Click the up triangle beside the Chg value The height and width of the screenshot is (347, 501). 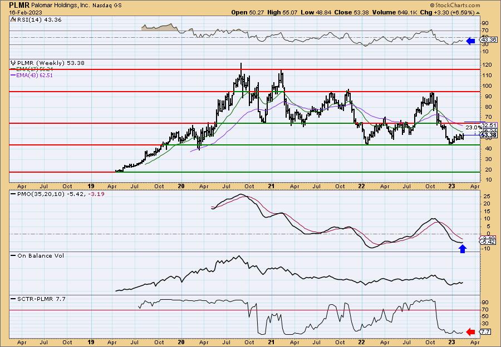point(478,13)
